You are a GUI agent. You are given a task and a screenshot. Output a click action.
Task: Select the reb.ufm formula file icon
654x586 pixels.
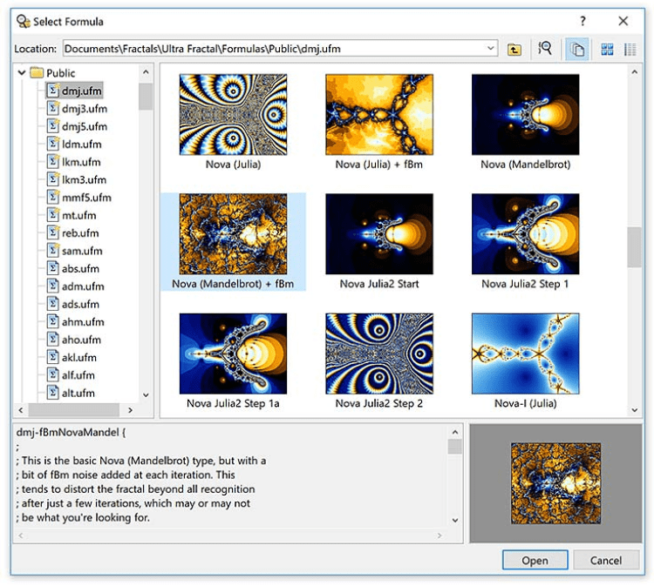52,233
